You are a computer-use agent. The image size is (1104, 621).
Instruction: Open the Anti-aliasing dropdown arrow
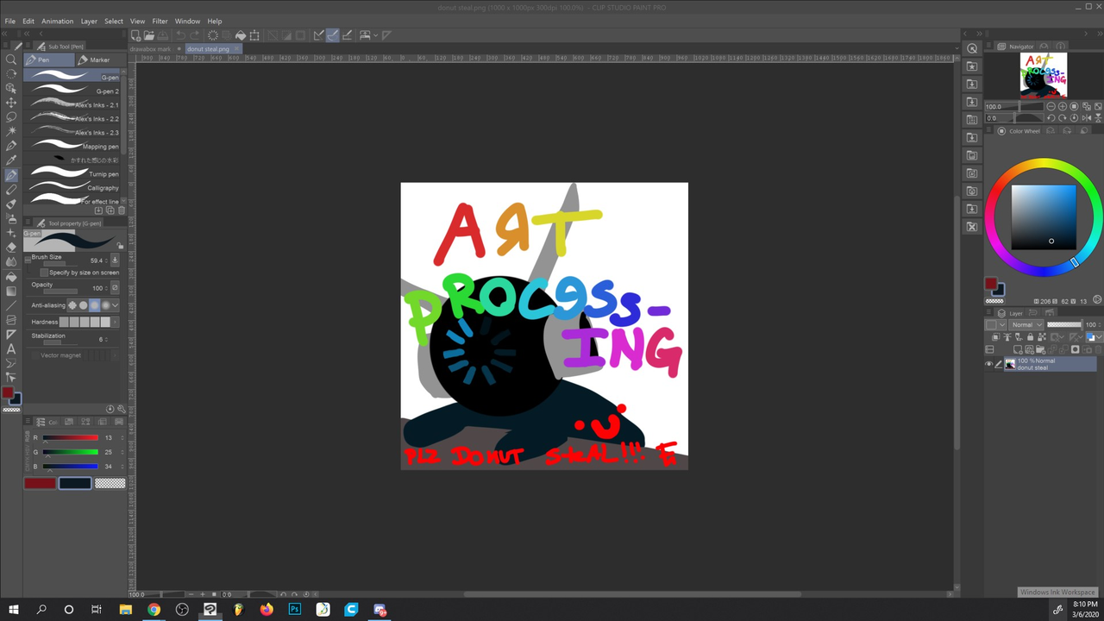[115, 304]
